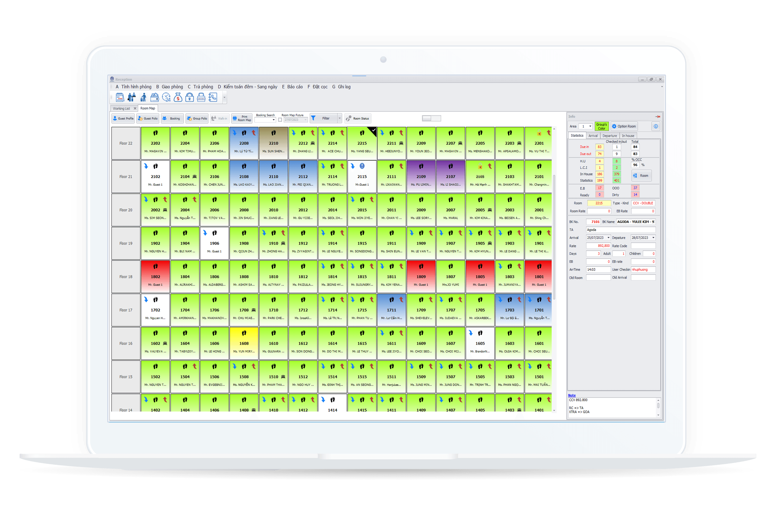Click the room grid vertical scrollbar

click(554, 237)
